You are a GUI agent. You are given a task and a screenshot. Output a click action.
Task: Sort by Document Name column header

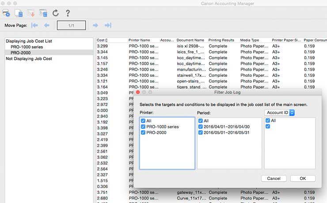coord(190,40)
